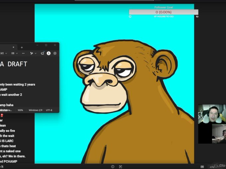Click the Windows (CR line ending indicator
The height and width of the screenshot is (169, 226).
(36, 110)
